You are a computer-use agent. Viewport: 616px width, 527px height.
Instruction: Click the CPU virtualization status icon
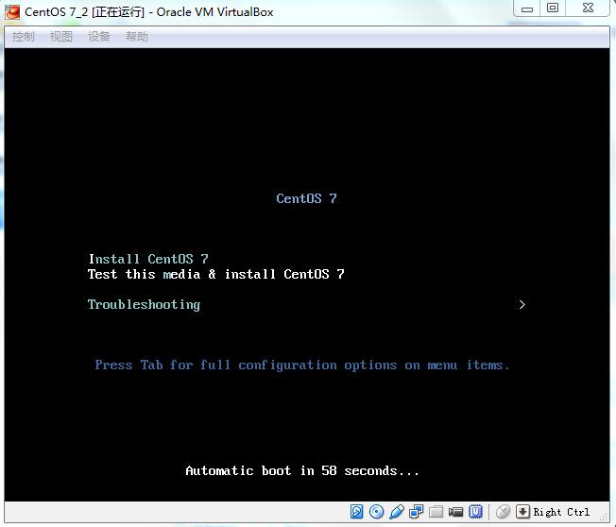coord(476,512)
